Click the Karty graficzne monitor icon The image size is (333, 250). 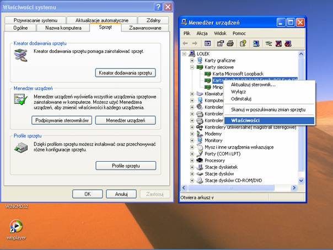point(200,60)
